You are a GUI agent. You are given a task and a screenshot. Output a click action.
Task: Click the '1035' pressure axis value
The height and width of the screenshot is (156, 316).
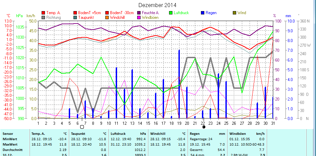[x=20, y=27]
